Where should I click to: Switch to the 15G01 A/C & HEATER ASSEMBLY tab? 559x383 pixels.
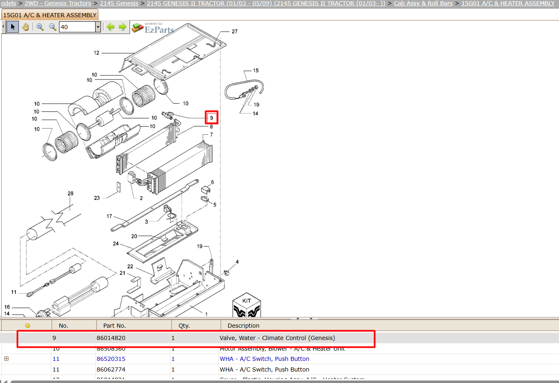pyautogui.click(x=50, y=15)
